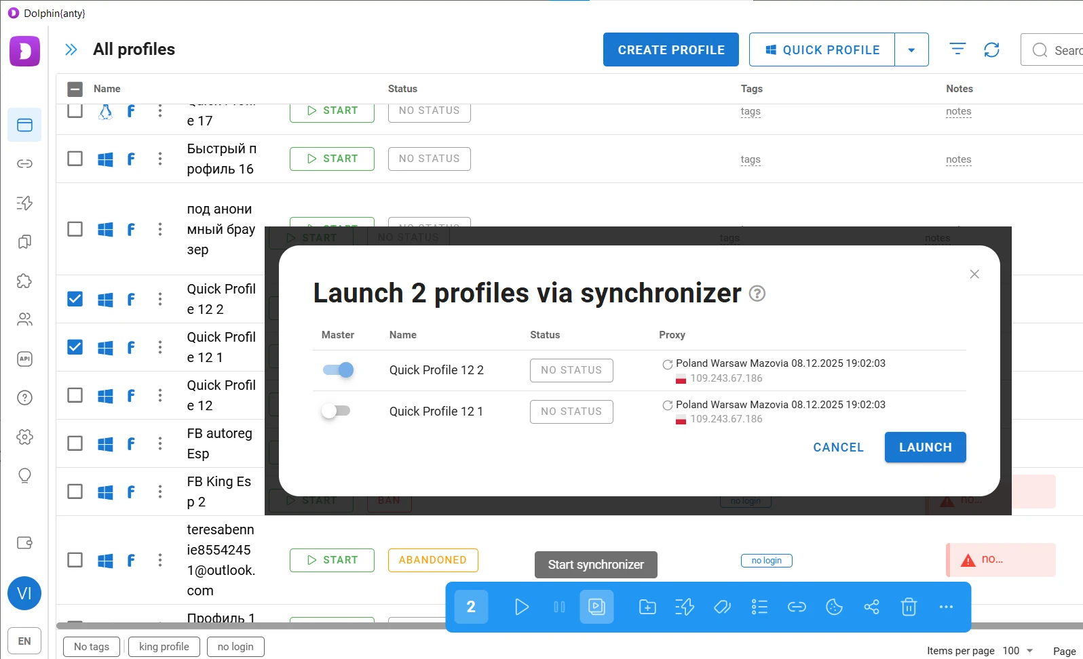Start the Быстрый профиль 16 profile

pyautogui.click(x=332, y=159)
